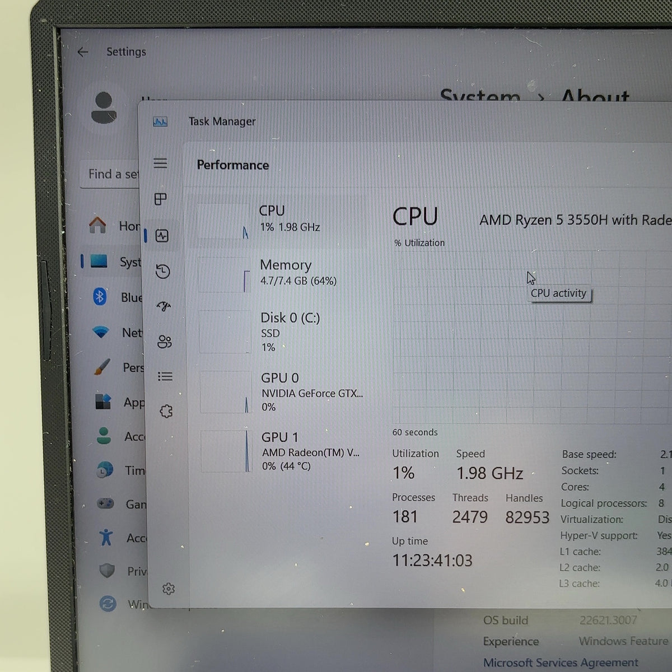Click the Hyper-V support label
Image resolution: width=672 pixels, height=672 pixels.
[x=599, y=535]
